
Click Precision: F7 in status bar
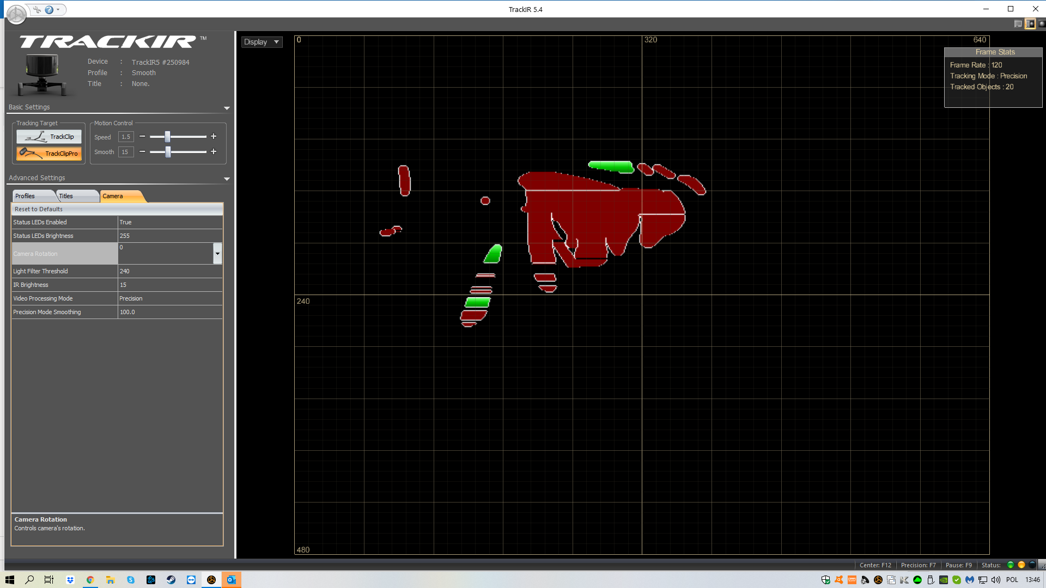[918, 565]
